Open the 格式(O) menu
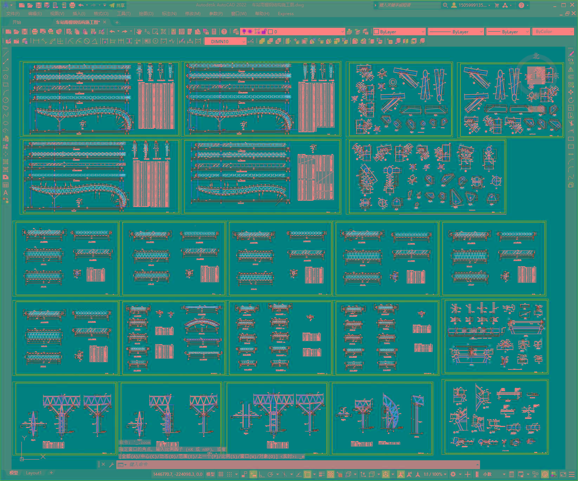The width and height of the screenshot is (578, 481). coord(101,14)
